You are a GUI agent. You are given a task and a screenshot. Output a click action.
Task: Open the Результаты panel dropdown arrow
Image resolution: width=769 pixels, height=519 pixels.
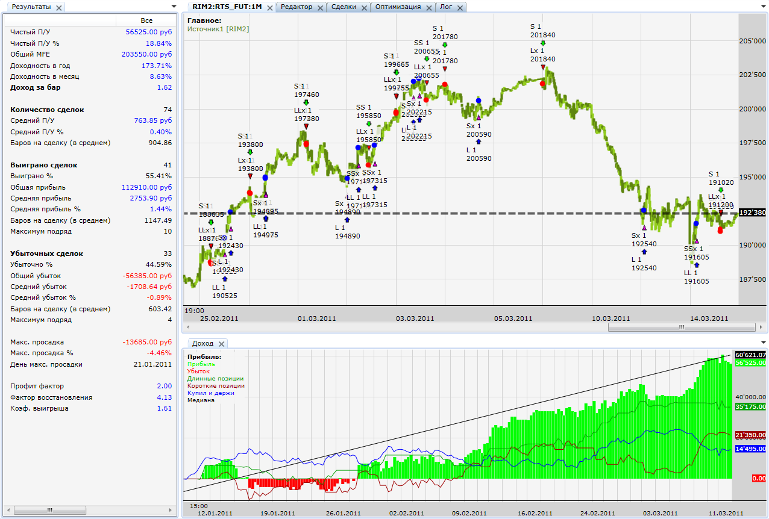[x=174, y=7]
